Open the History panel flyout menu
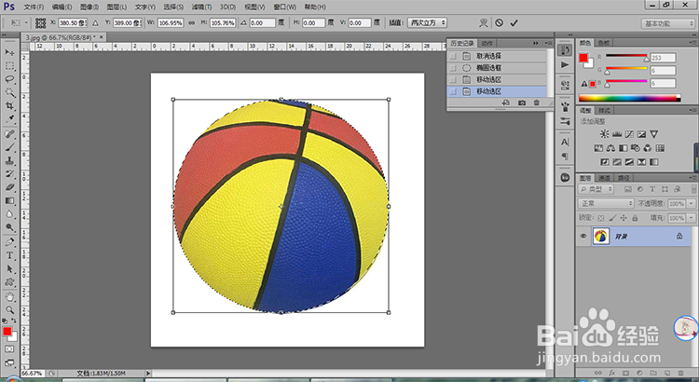The height and width of the screenshot is (382, 699). (548, 43)
